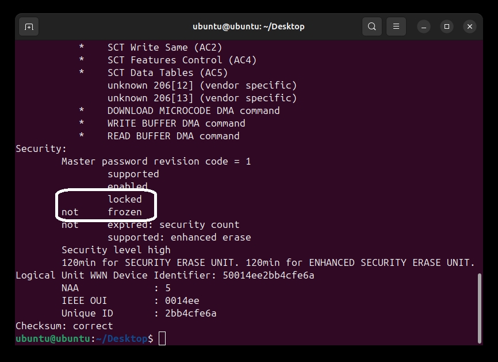
Task: Click the cursor at the command prompt
Action: pyautogui.click(x=162, y=338)
